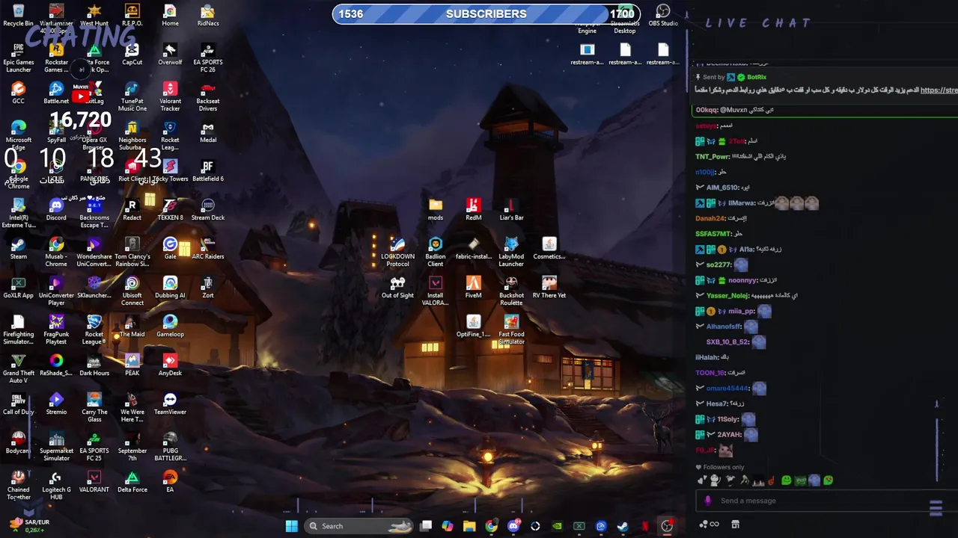
Task: Open FiveM desktop shortcut
Action: (473, 287)
